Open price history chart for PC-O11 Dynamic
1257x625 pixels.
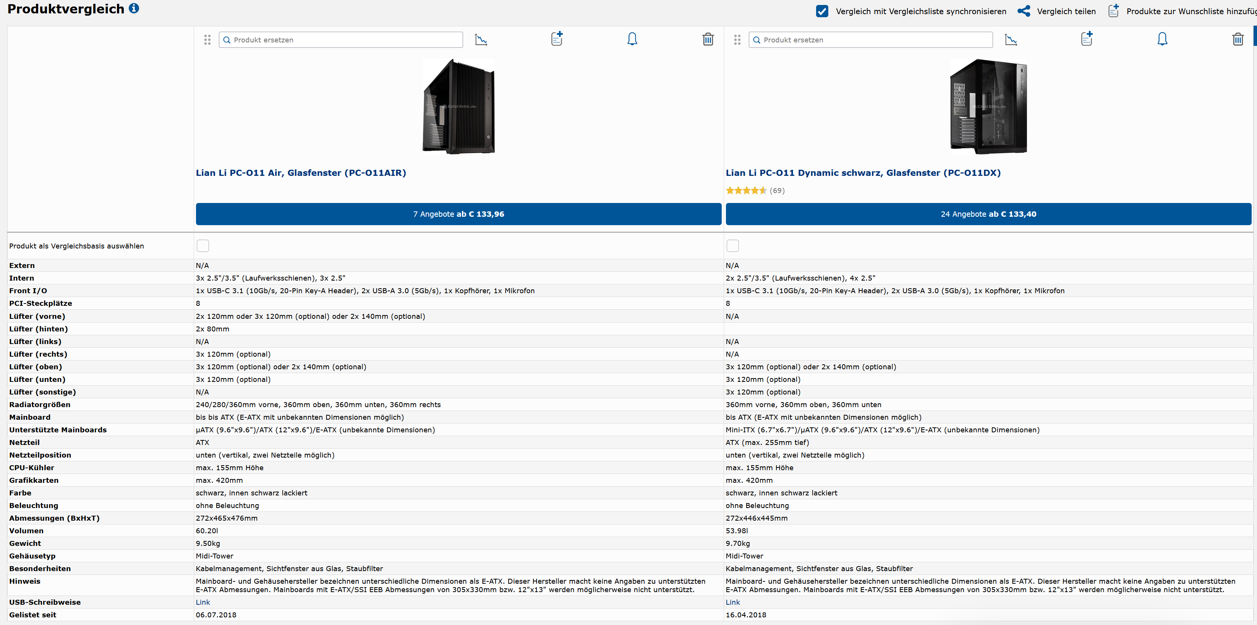pos(1011,39)
